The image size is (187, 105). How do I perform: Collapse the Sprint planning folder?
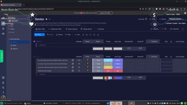point(9,39)
